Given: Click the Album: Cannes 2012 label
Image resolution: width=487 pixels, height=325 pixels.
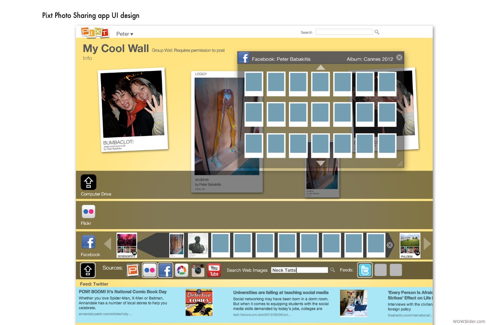Looking at the screenshot, I should [370, 59].
